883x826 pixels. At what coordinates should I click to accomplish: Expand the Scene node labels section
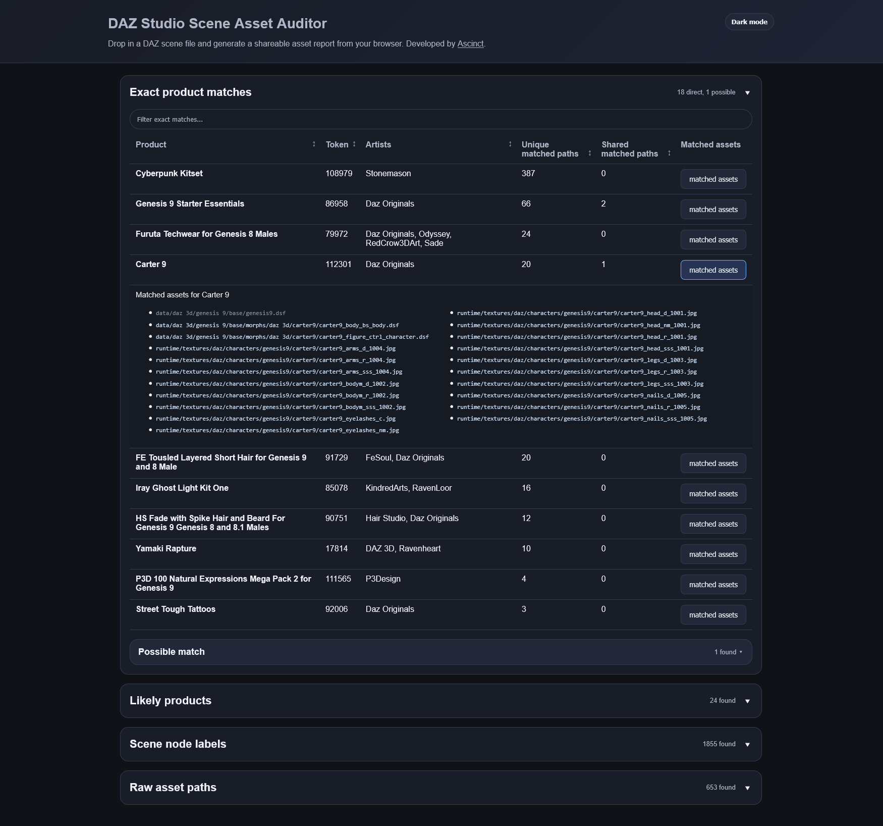(440, 744)
